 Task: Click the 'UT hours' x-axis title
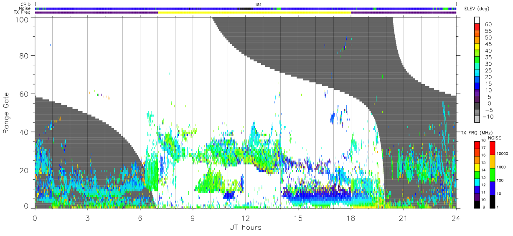[245, 228]
